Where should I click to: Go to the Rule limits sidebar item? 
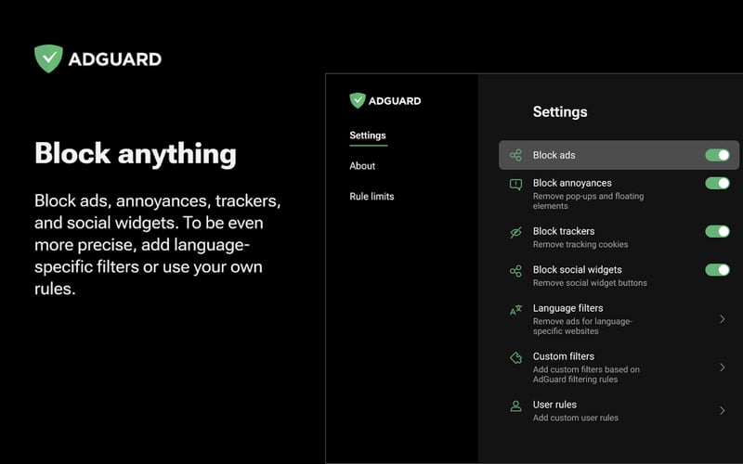(372, 196)
